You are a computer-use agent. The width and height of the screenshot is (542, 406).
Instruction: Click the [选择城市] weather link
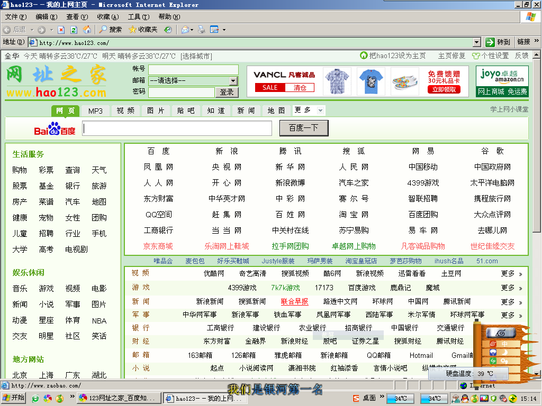pos(196,56)
